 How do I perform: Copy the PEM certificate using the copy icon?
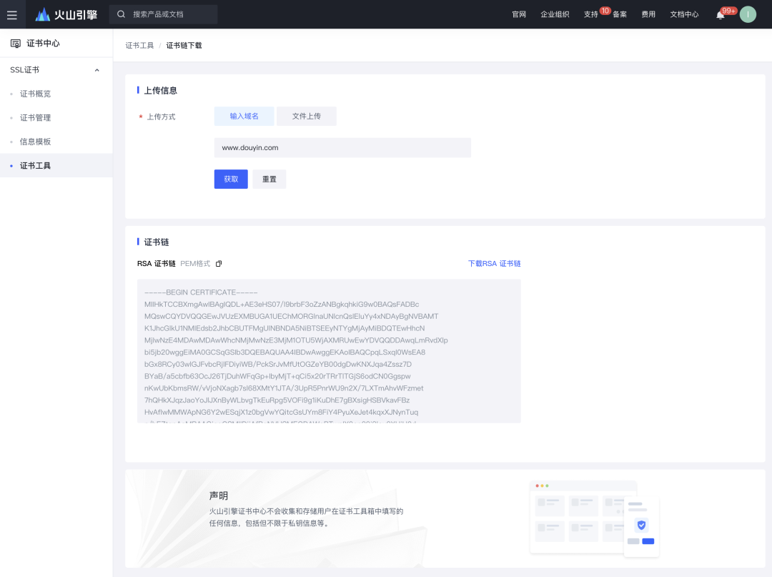click(x=218, y=263)
